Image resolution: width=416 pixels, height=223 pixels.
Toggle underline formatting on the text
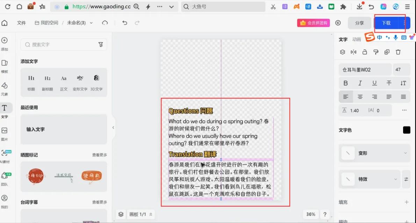(374, 83)
